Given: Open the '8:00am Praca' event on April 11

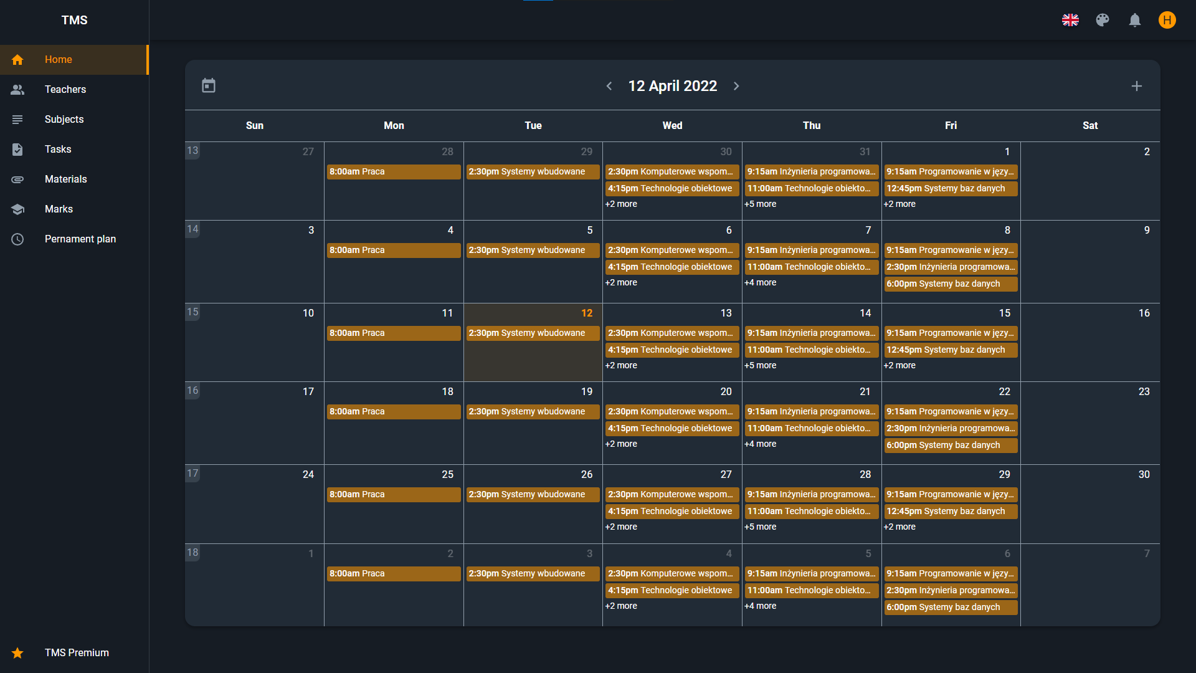Looking at the screenshot, I should [x=394, y=333].
